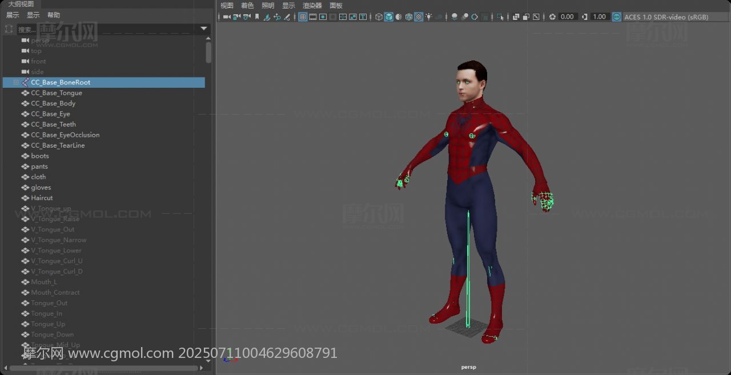Open the 渲染器 panel menu
Viewport: 731px width, 375px height.
312,6
